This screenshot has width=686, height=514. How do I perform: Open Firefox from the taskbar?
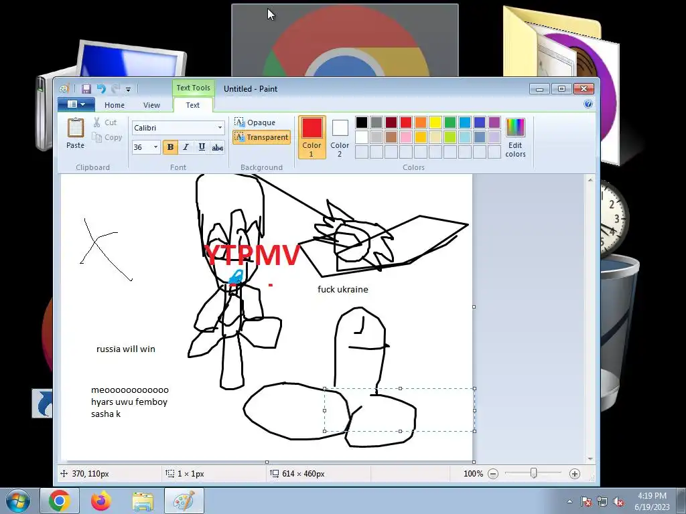[x=101, y=501]
